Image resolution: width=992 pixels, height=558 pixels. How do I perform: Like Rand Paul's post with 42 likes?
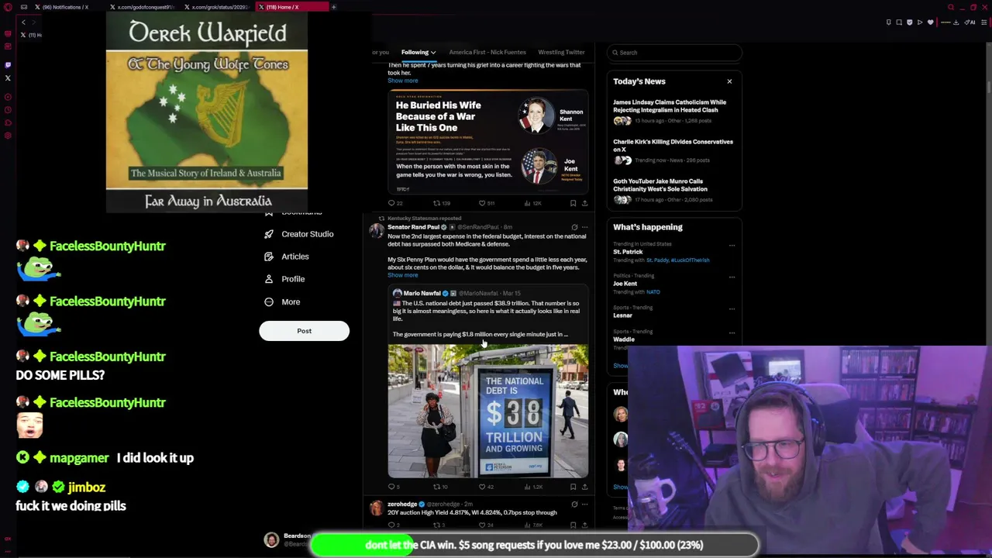point(486,487)
